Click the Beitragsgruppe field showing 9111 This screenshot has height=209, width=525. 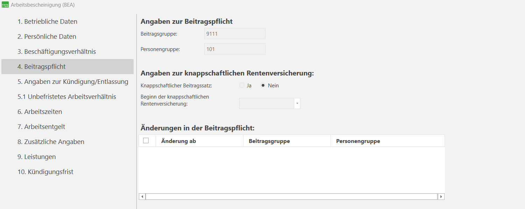click(x=234, y=34)
